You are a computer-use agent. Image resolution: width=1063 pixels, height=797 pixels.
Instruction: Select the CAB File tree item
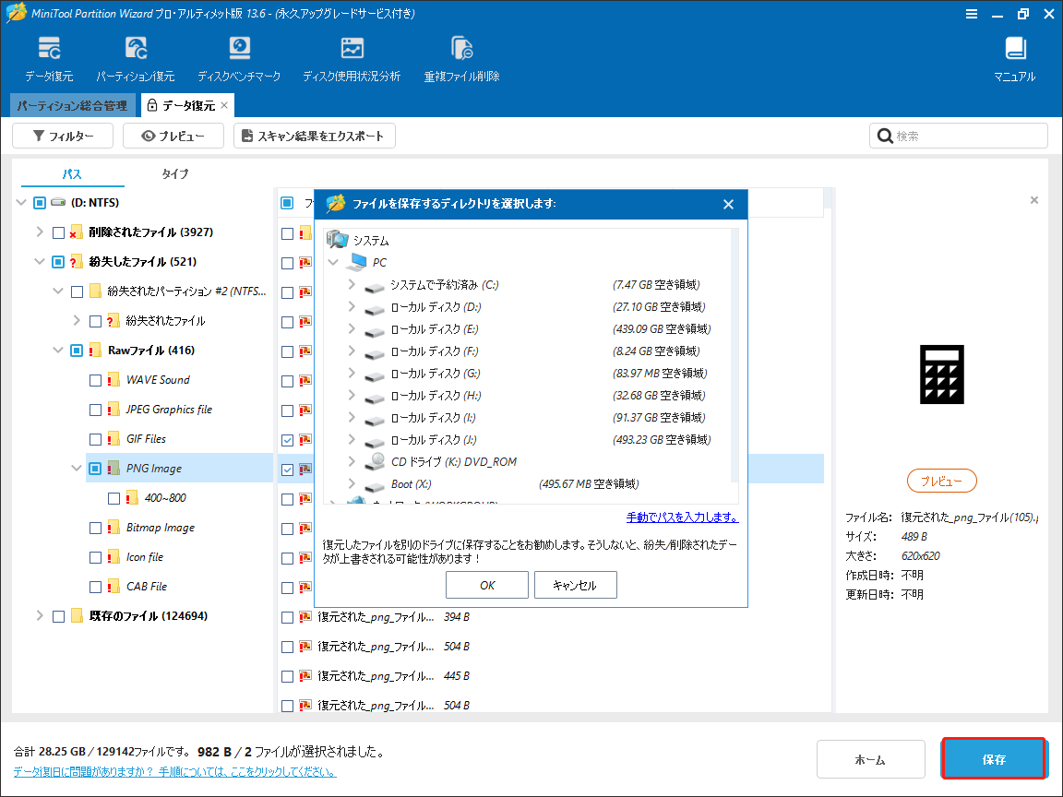point(147,587)
